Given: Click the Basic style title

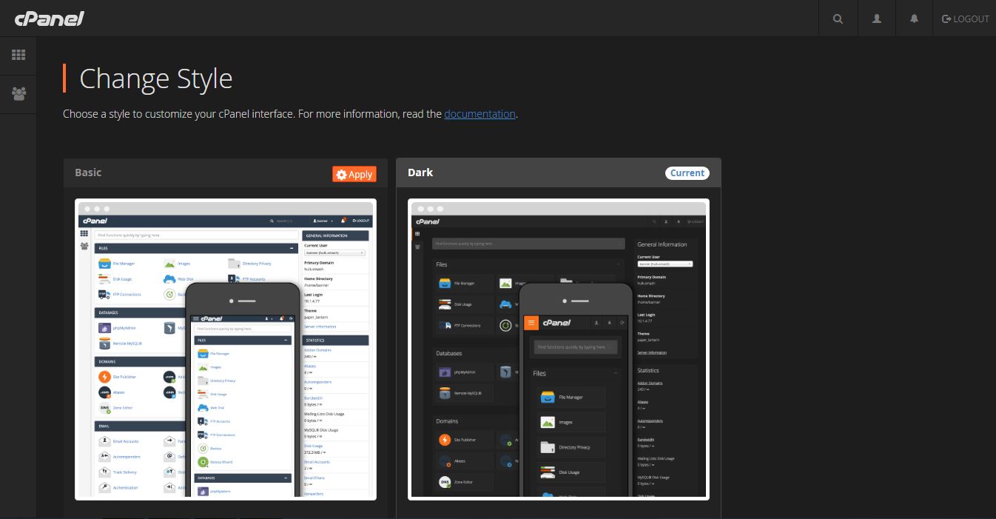Looking at the screenshot, I should (88, 173).
